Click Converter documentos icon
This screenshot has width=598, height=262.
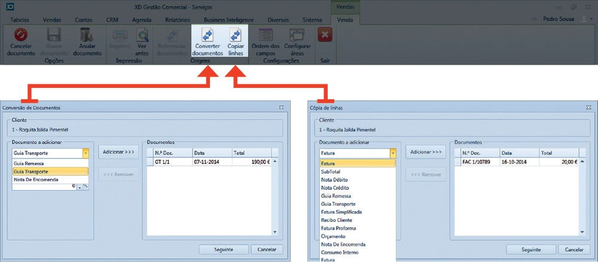point(208,35)
